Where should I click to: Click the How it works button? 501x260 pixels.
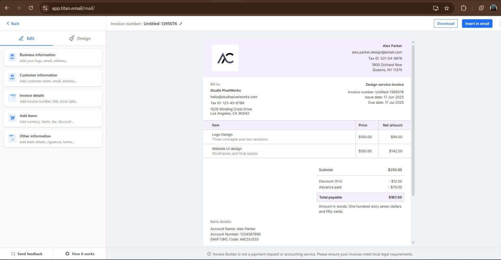tap(80, 254)
